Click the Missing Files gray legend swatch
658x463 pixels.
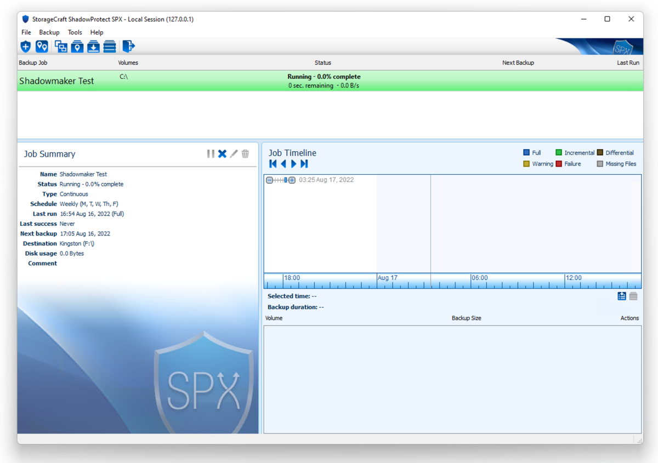click(x=600, y=164)
